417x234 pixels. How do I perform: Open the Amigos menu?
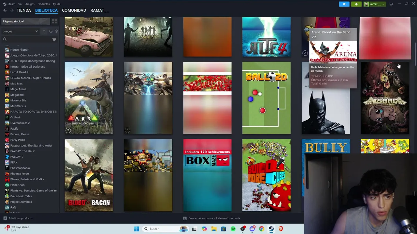point(30,4)
